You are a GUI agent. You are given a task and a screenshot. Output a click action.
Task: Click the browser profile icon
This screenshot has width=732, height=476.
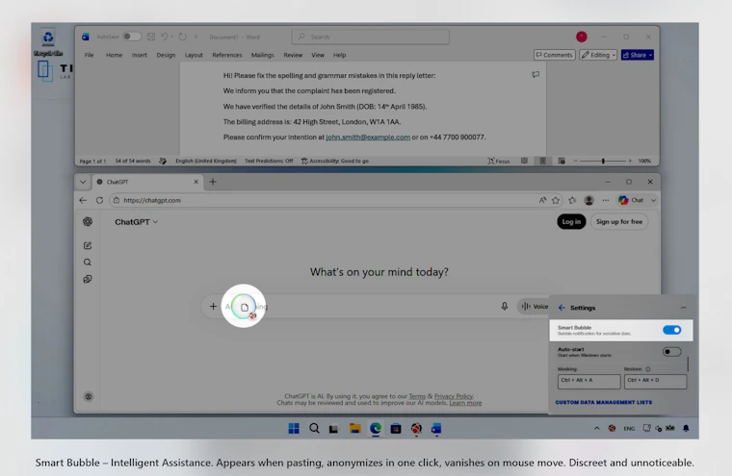(x=589, y=200)
